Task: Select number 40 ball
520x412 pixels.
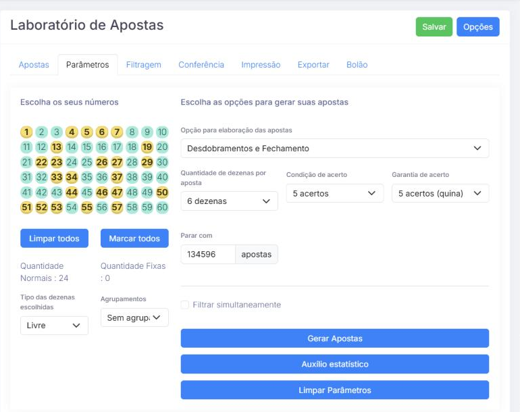Action: pyautogui.click(x=162, y=177)
